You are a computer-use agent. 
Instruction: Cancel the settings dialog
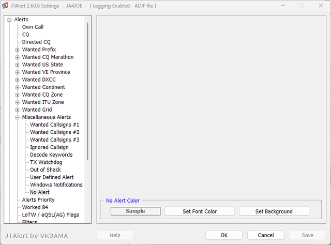(x=266, y=235)
